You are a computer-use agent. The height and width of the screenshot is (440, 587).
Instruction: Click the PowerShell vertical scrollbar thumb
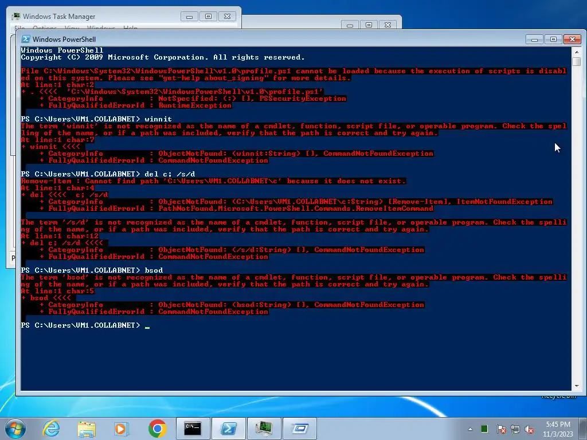tap(577, 61)
